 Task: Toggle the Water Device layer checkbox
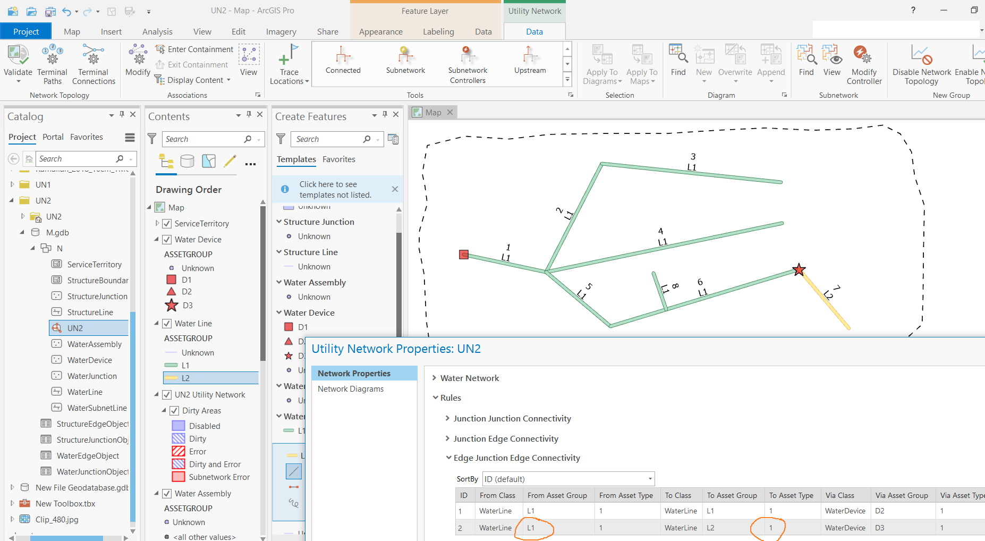[x=167, y=240]
